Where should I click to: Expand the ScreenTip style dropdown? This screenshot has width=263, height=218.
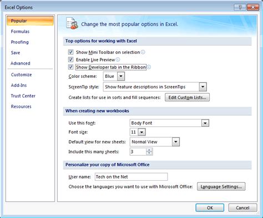pos(203,87)
